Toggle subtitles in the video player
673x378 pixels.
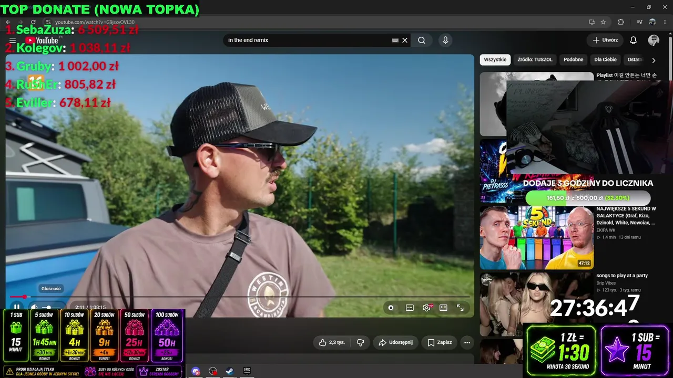pyautogui.click(x=410, y=308)
